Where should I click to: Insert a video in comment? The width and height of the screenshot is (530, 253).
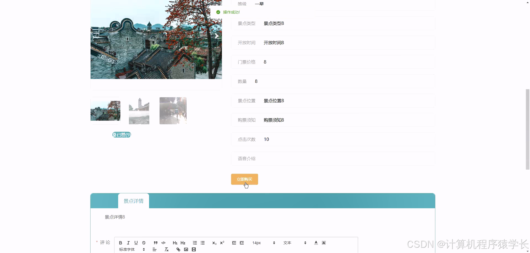click(194, 249)
